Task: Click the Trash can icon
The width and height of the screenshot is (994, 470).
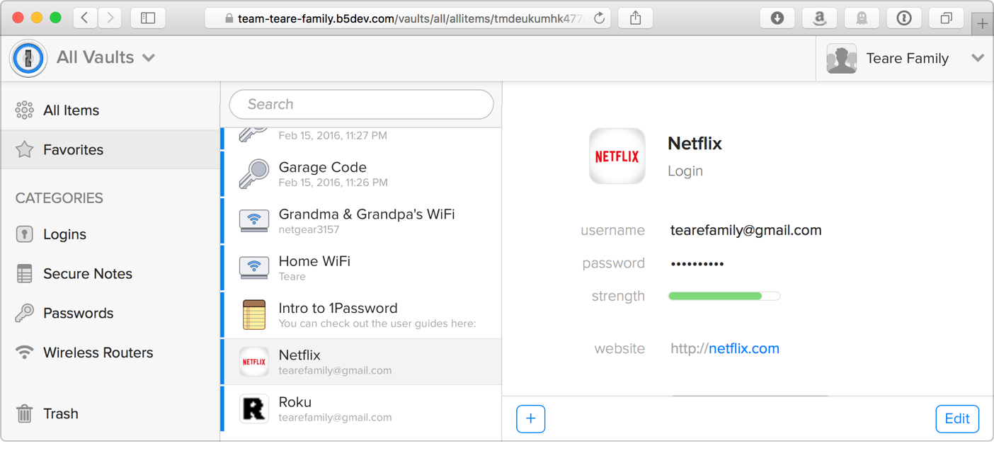Action: click(25, 413)
